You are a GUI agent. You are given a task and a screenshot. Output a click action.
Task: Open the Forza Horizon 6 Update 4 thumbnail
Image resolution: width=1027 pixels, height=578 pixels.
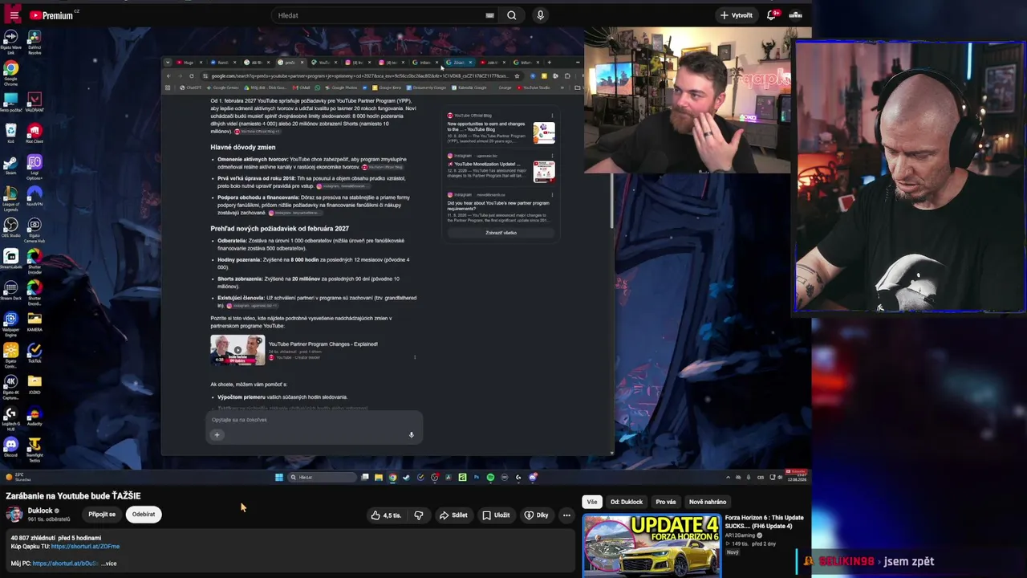tap(652, 546)
